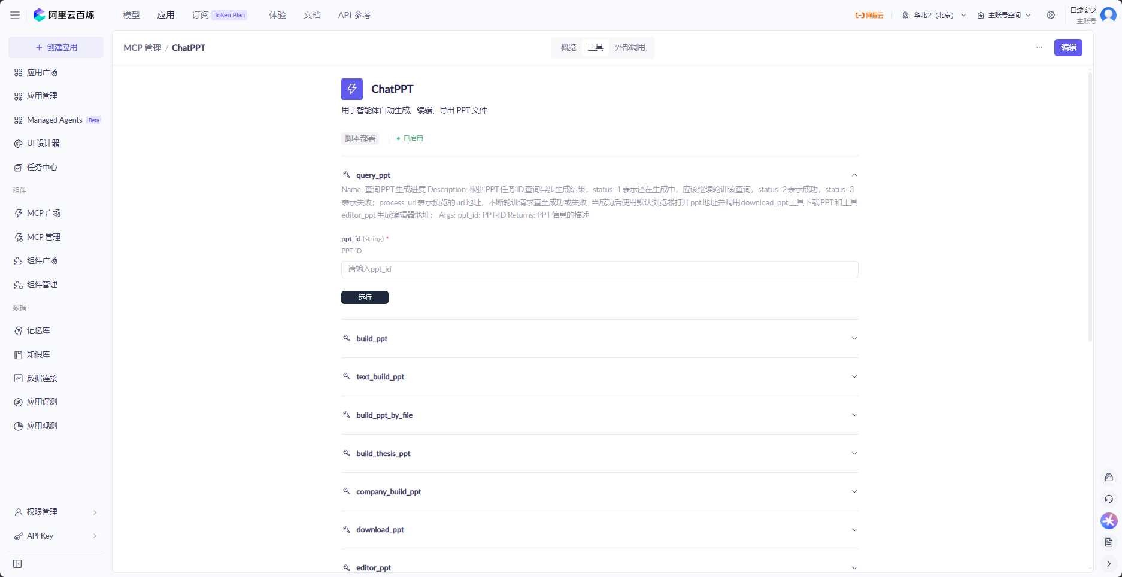1122x577 pixels.
Task: Expand the API Key sidebar item
Action: pos(56,536)
